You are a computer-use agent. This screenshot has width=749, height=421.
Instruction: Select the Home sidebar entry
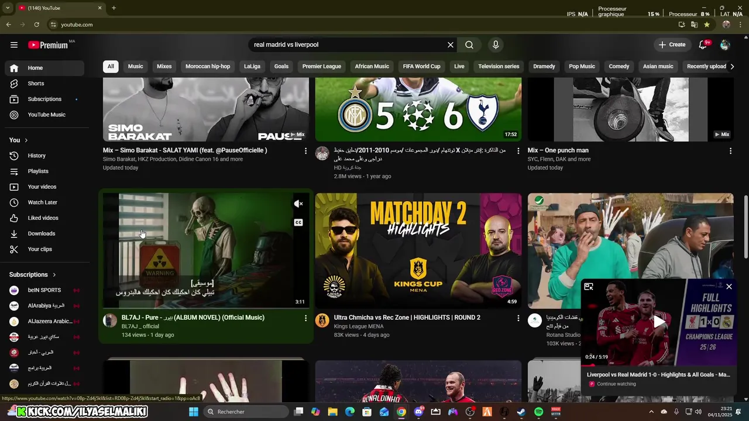point(44,68)
